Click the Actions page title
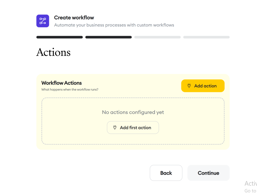The width and height of the screenshot is (257, 193). 53,52
